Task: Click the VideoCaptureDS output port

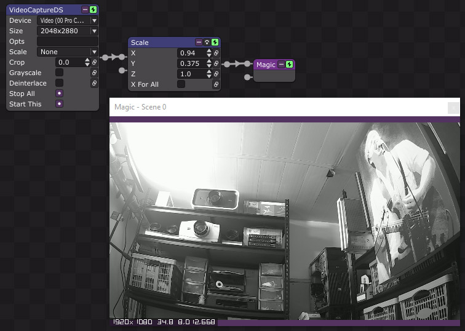Action: [x=105, y=57]
